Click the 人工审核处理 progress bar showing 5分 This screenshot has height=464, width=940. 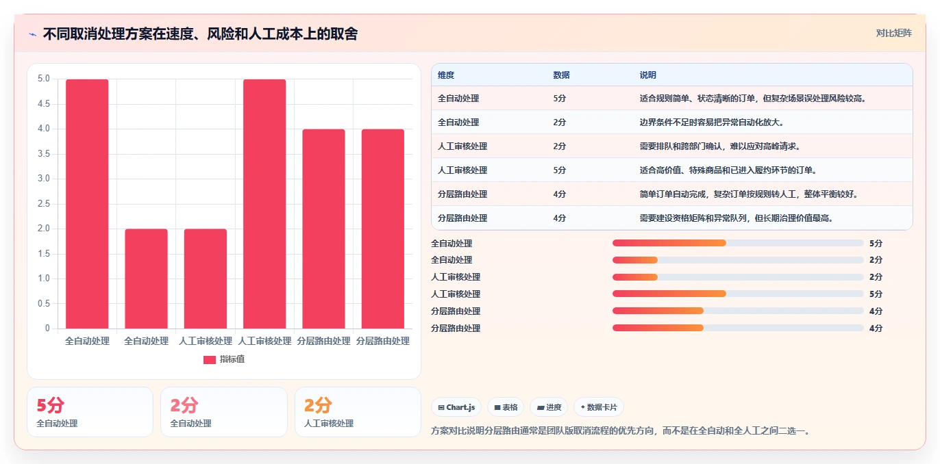tap(738, 294)
